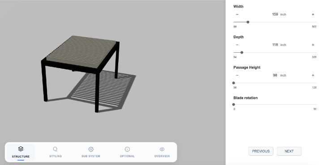The image size is (320, 165).
Task: Select the Styling magnifier icon
Action: [55, 149]
